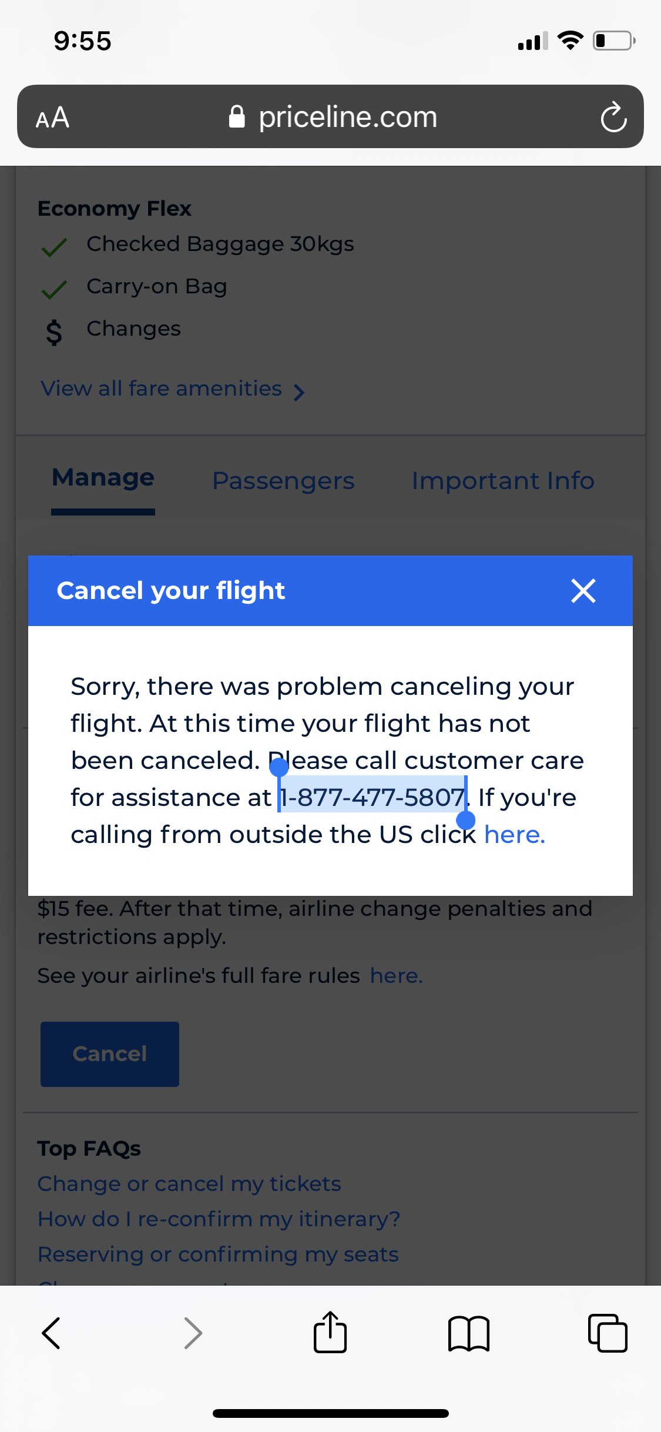Image resolution: width=661 pixels, height=1432 pixels.
Task: Close the Cancel your flight dialog
Action: pos(583,591)
